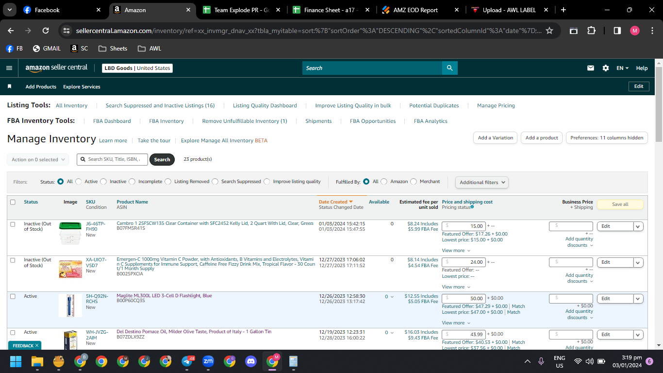Open the browser Extensions puzzle icon
The width and height of the screenshot is (663, 373).
click(591, 31)
